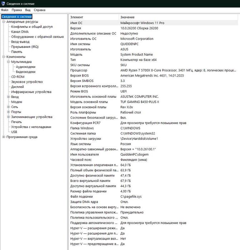Select the CD-ROM item
Viewport: 240px width, 250px height.
[18, 77]
